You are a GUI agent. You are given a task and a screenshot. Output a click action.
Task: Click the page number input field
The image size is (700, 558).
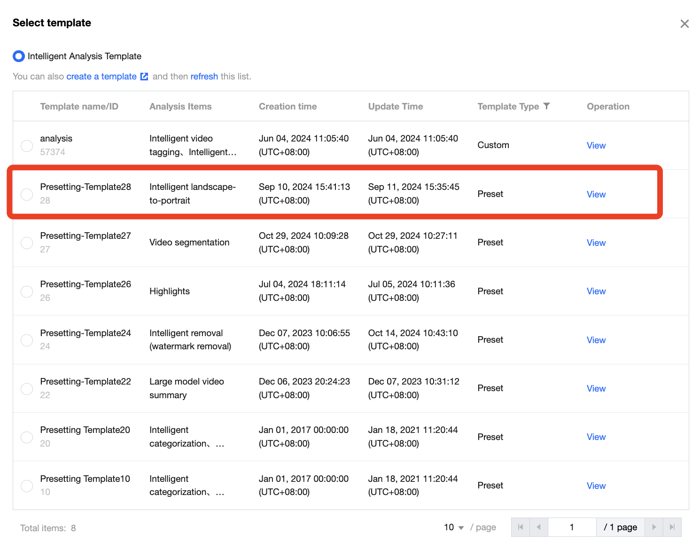tap(572, 527)
